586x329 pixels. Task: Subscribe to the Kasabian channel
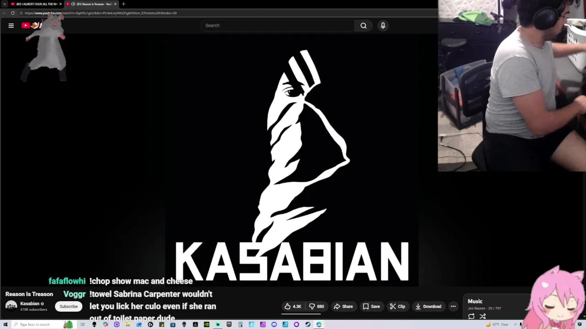[69, 307]
